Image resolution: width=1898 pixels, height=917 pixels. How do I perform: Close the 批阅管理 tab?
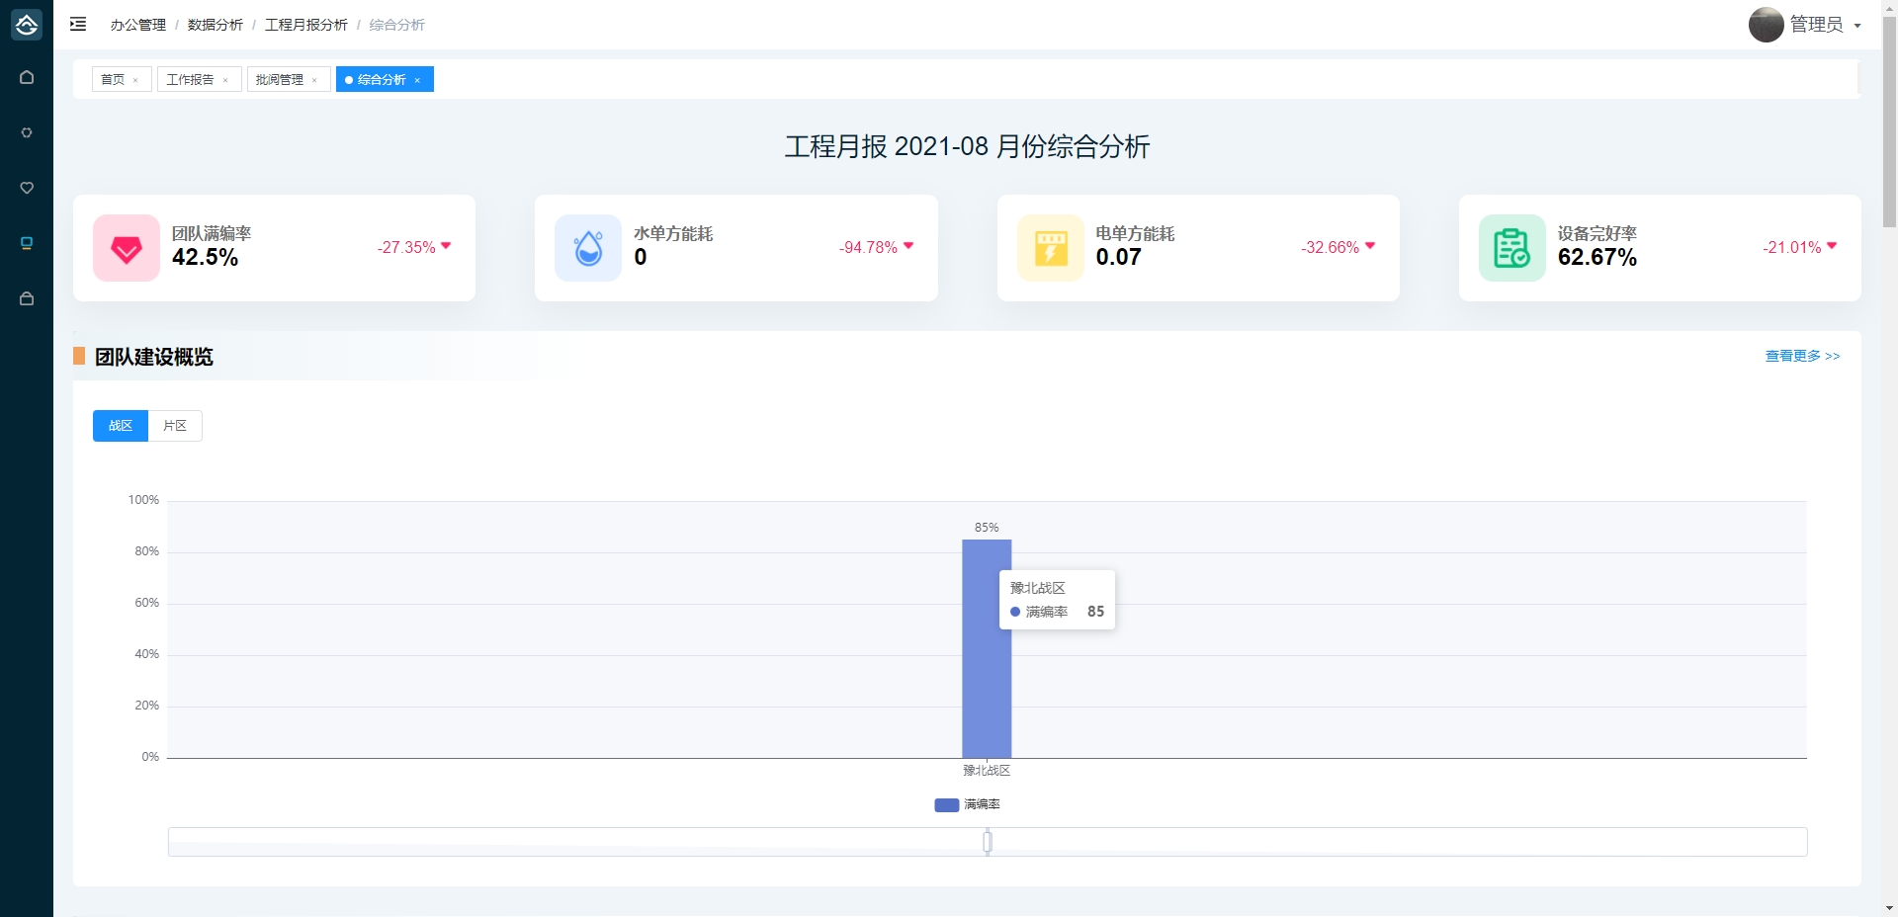point(314,80)
